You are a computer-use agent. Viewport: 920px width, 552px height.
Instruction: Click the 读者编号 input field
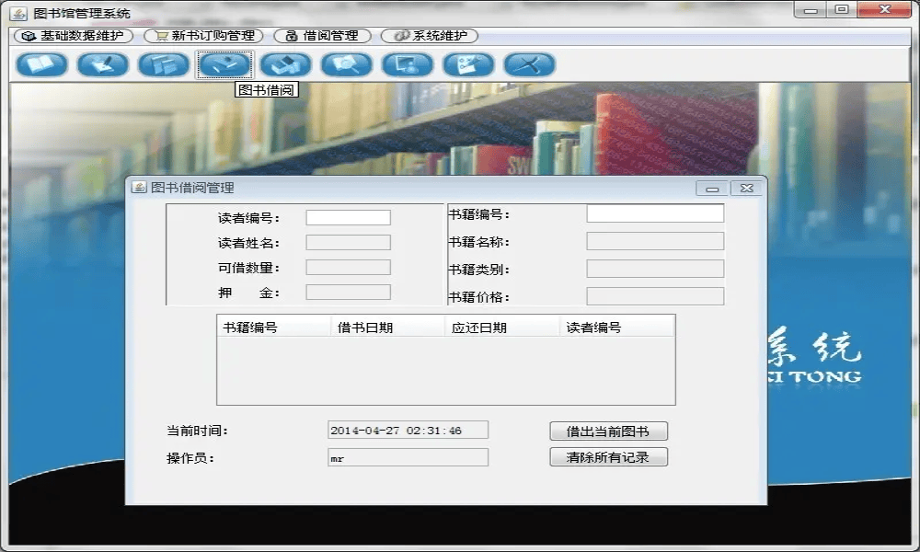coord(350,216)
